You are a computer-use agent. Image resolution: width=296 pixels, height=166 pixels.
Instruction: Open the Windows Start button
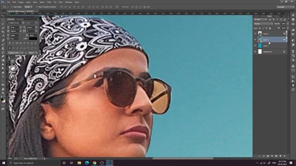(x=4, y=163)
